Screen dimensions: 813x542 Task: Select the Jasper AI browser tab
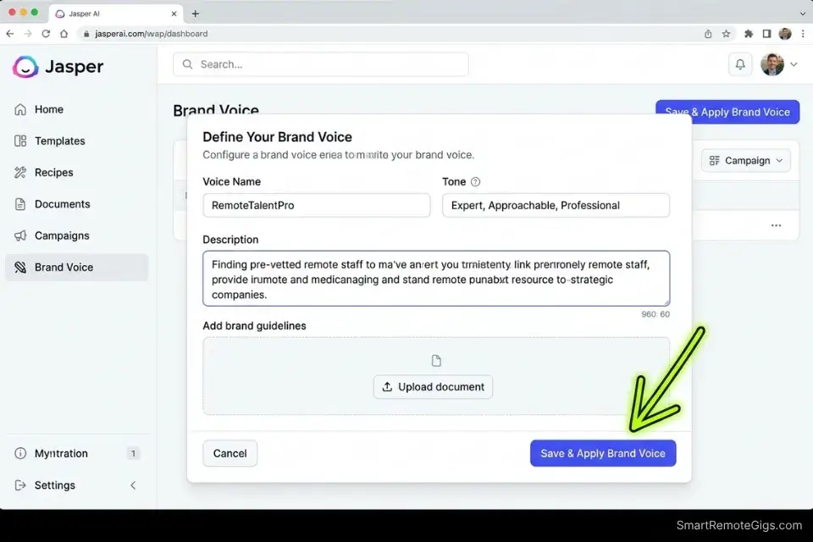pyautogui.click(x=110, y=14)
